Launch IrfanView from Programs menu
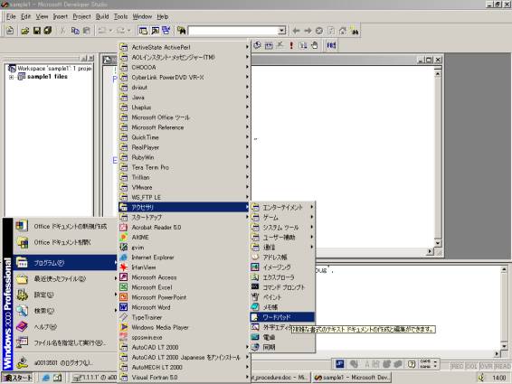The image size is (512, 384). pos(184,267)
